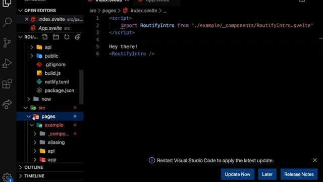This screenshot has height=182, width=323.
Task: Click the Svelte icon beside App.svelte in Open Editors
Action: (33, 28)
